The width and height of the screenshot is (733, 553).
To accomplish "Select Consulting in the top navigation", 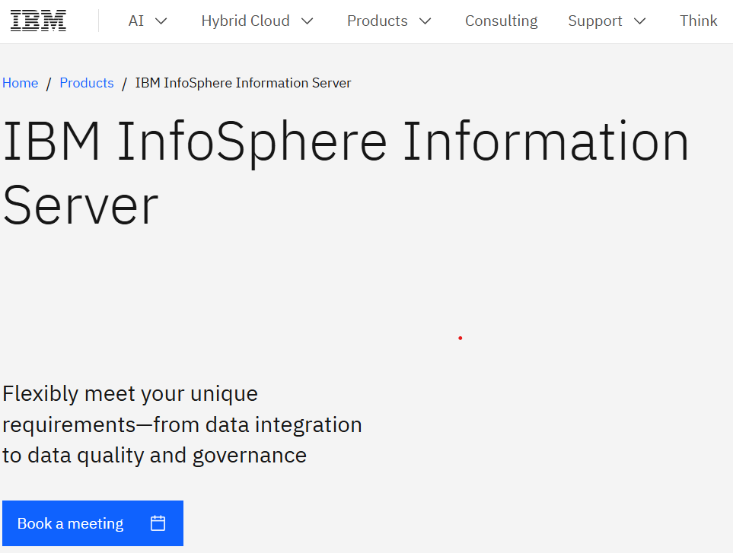I will (x=501, y=21).
